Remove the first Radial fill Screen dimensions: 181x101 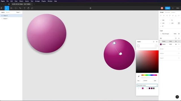179,41
